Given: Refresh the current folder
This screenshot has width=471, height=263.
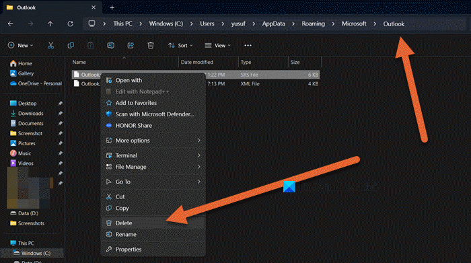Looking at the screenshot, I should 70,24.
